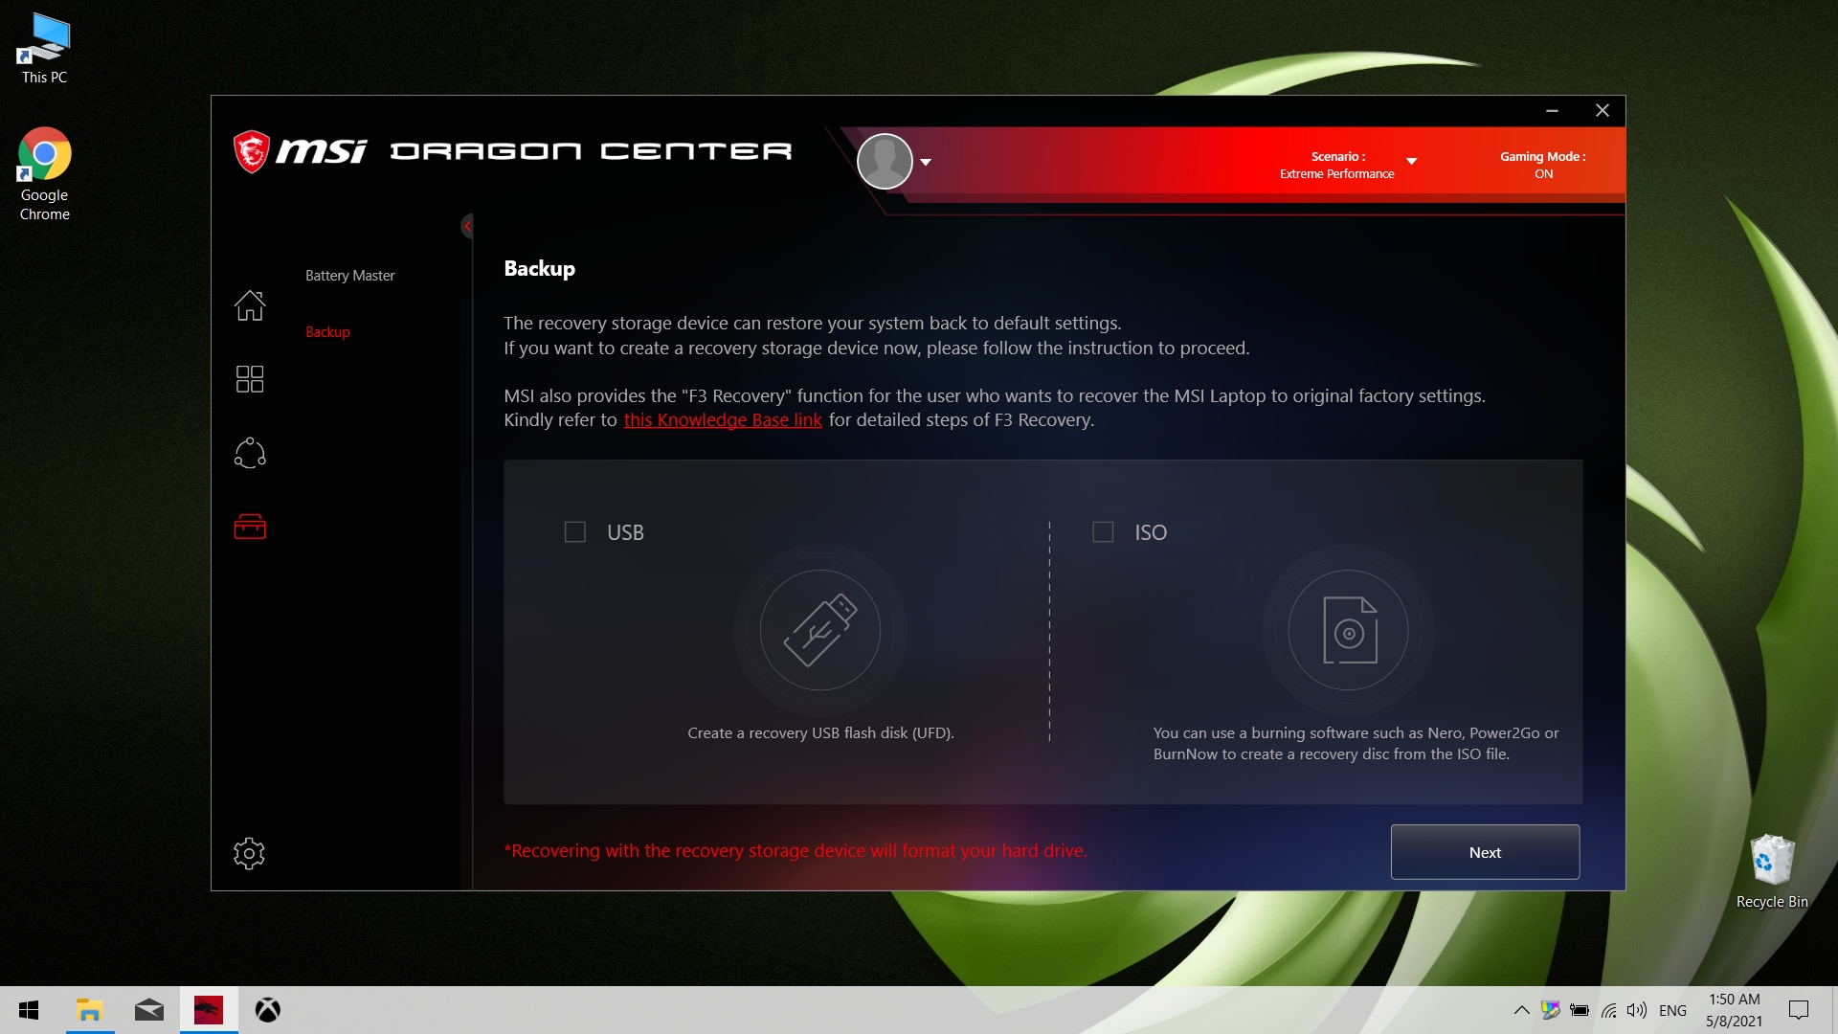Click the Next button
This screenshot has height=1034, width=1838.
(x=1485, y=852)
